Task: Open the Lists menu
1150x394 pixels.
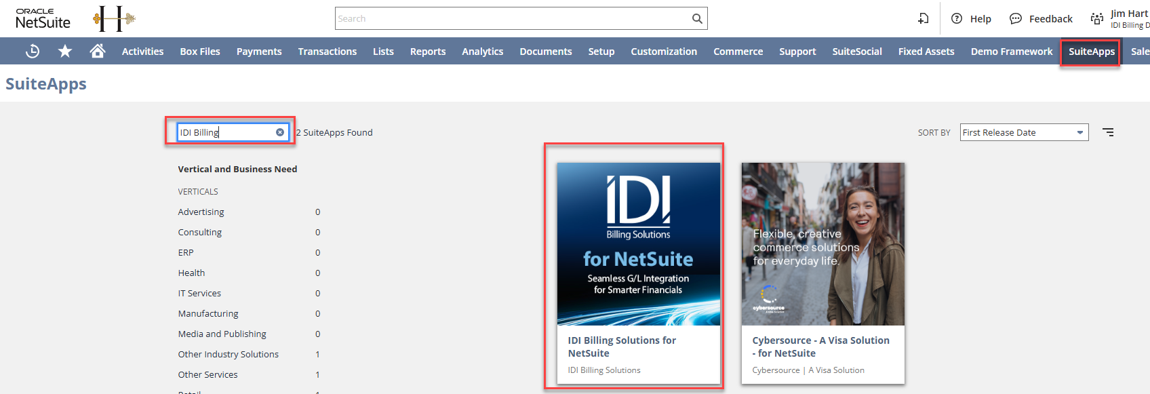Action: tap(383, 52)
